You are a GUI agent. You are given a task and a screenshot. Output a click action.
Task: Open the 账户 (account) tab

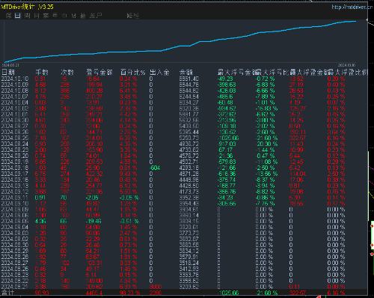coord(96,16)
